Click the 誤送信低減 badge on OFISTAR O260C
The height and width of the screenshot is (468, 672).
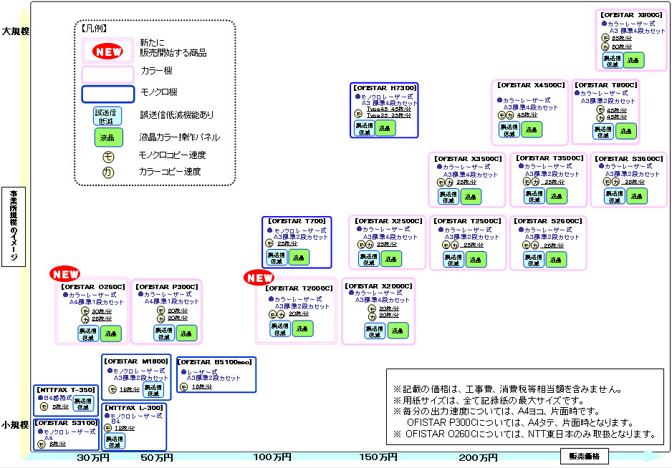click(88, 333)
